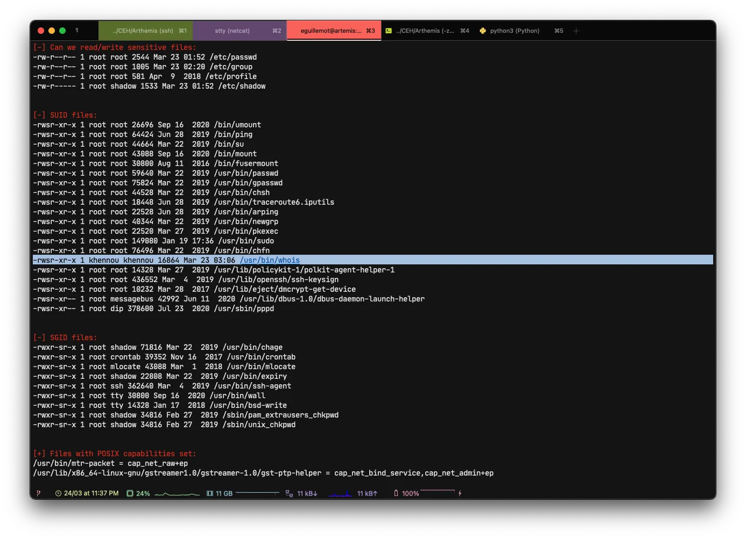This screenshot has width=746, height=539.
Task: Click the git branch icon in status bar
Action: (x=38, y=493)
